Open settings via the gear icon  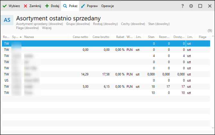[191, 6]
